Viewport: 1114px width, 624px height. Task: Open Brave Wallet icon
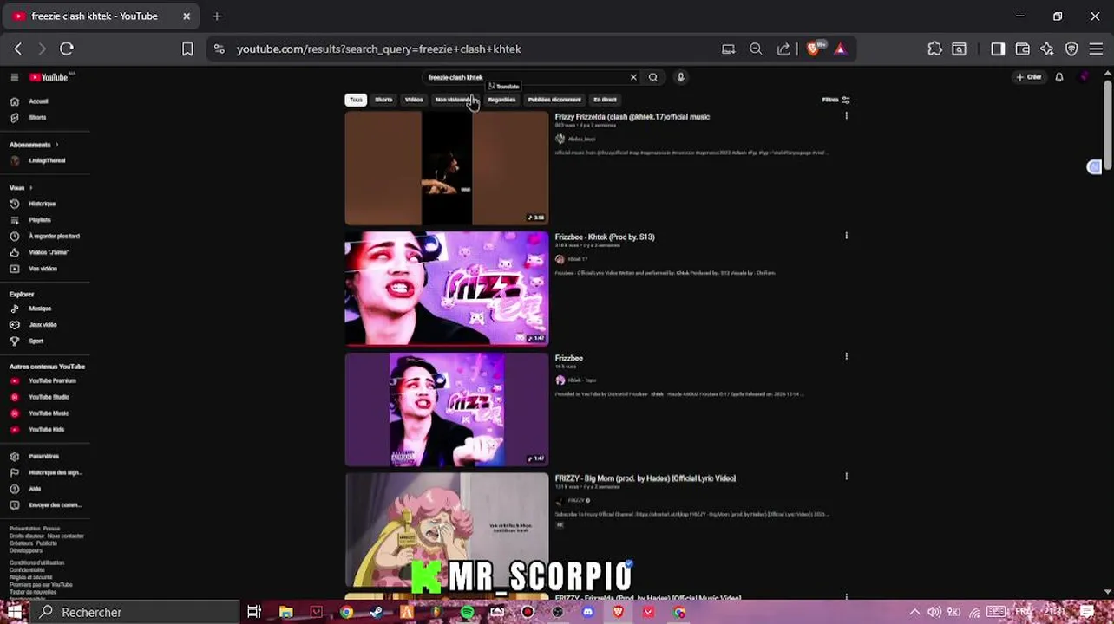(1023, 49)
